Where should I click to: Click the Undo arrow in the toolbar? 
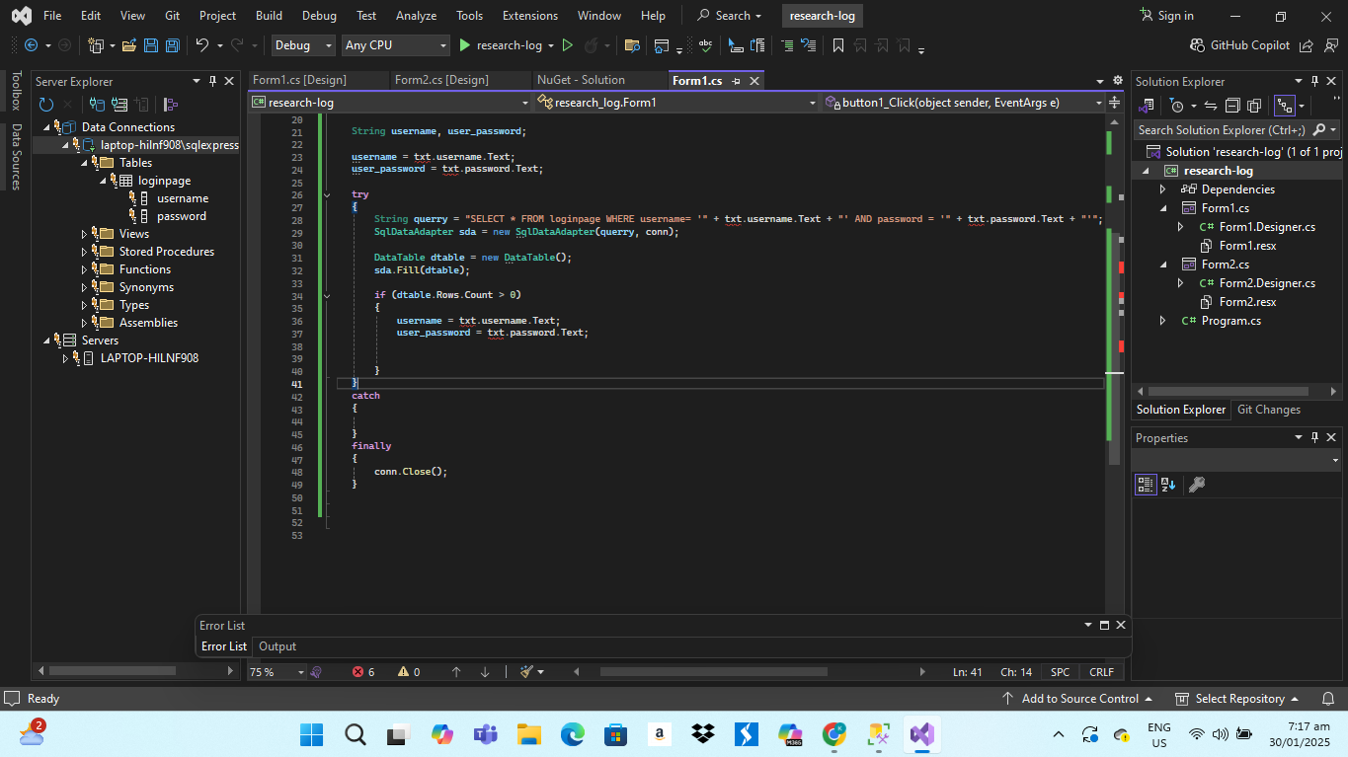tap(201, 45)
